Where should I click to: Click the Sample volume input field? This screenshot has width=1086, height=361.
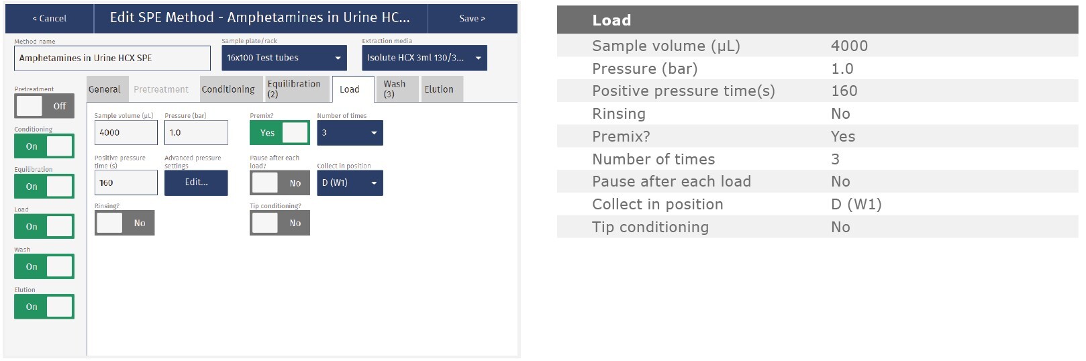tap(126, 133)
